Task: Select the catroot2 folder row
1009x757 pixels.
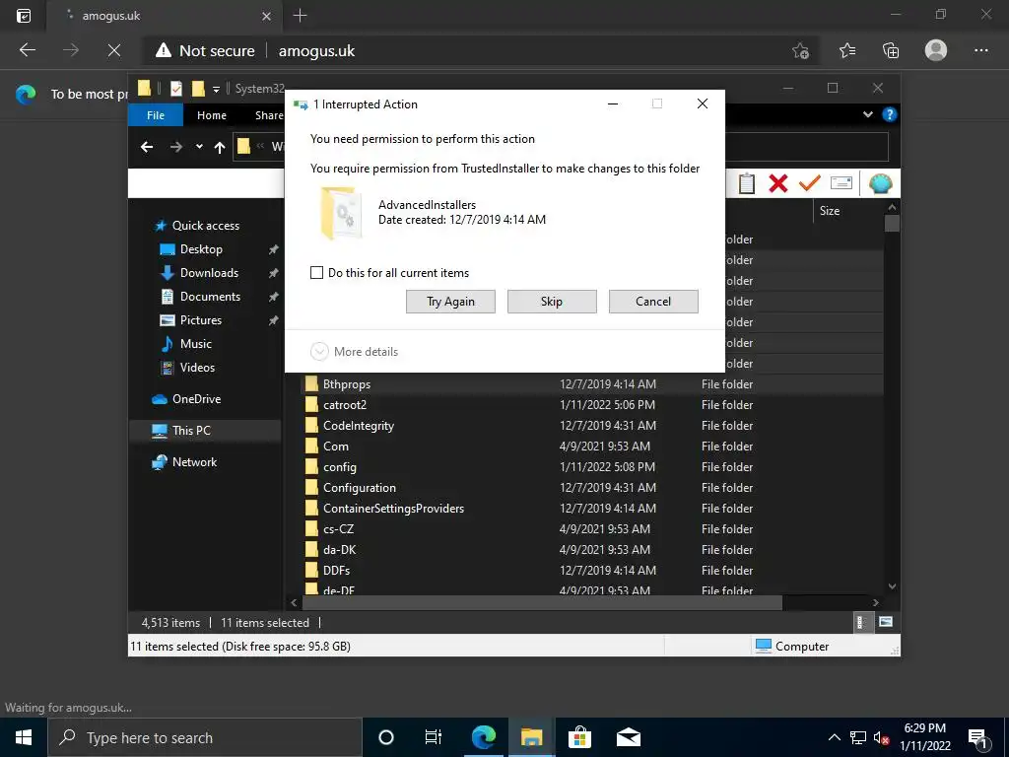Action: pyautogui.click(x=592, y=405)
